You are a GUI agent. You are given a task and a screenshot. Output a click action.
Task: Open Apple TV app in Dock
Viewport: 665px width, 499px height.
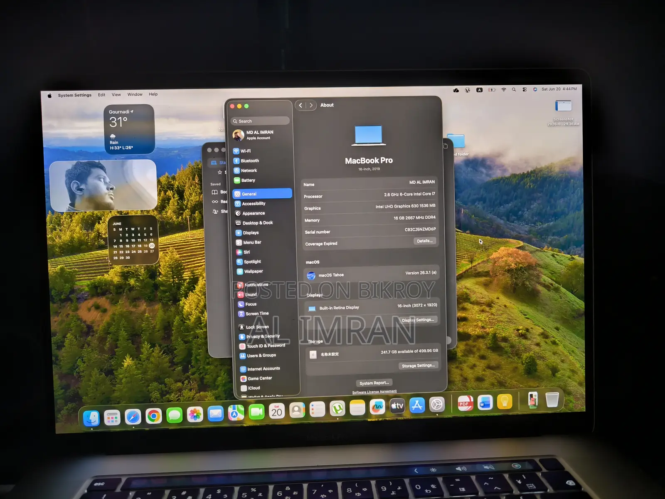point(397,406)
